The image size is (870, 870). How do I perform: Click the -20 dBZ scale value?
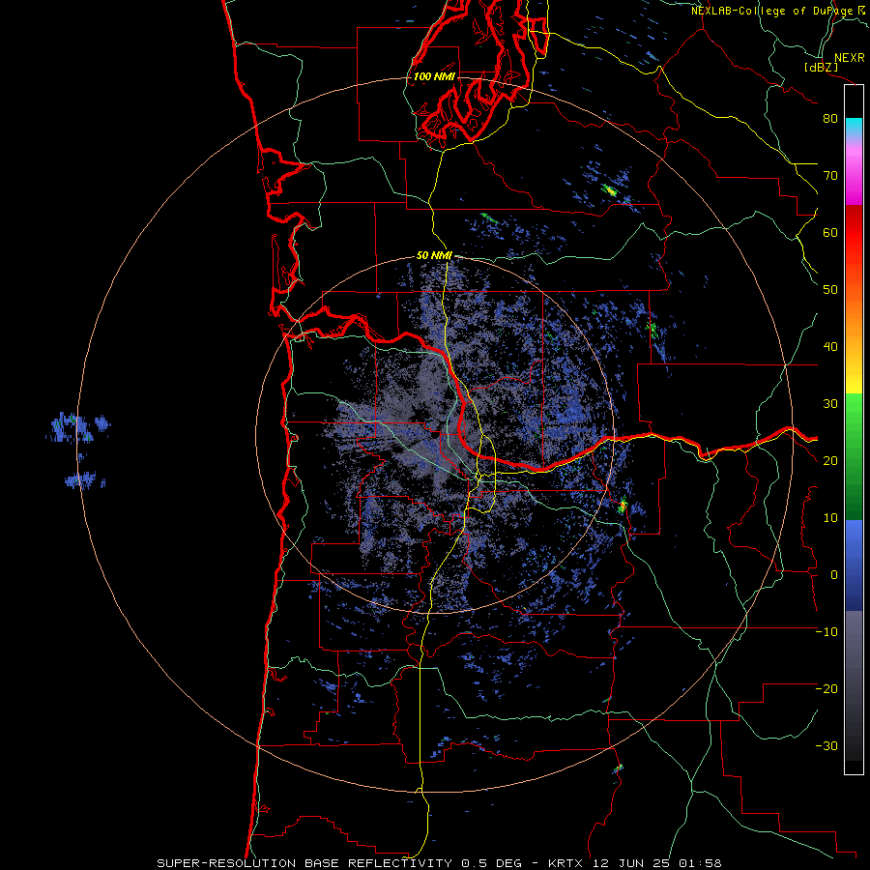(x=826, y=688)
